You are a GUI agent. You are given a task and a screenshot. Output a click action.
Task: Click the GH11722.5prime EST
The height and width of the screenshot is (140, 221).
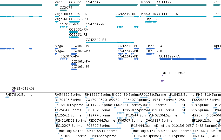coord(86,108)
